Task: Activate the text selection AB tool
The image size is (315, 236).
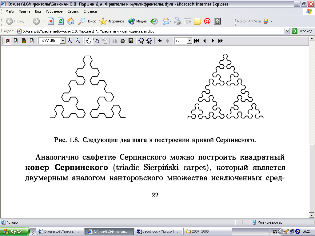Action: point(104,41)
